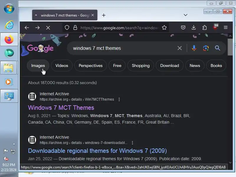Switch to News results
The width and height of the screenshot is (236, 177).
tap(195, 65)
